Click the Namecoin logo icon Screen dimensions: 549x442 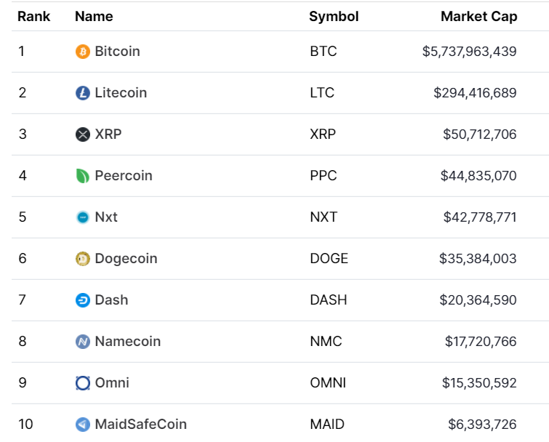[83, 342]
